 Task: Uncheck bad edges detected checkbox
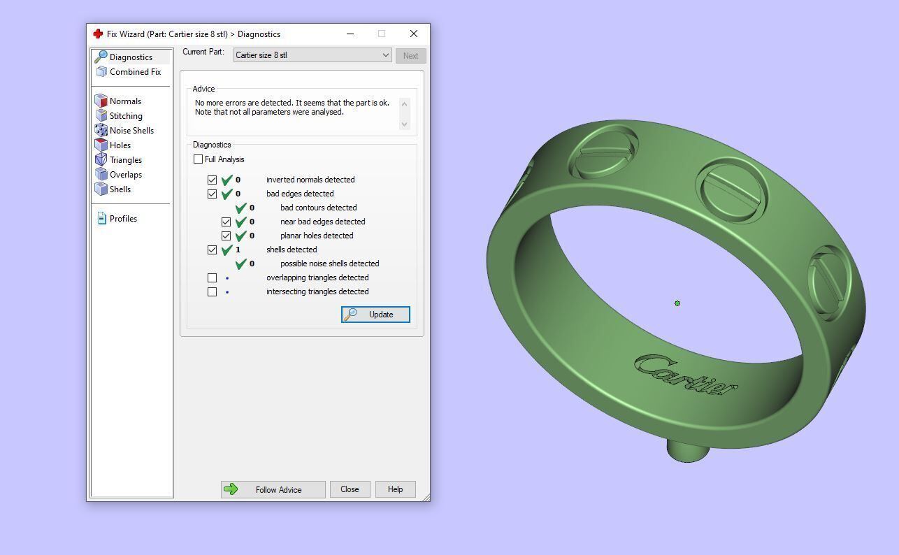(x=213, y=194)
